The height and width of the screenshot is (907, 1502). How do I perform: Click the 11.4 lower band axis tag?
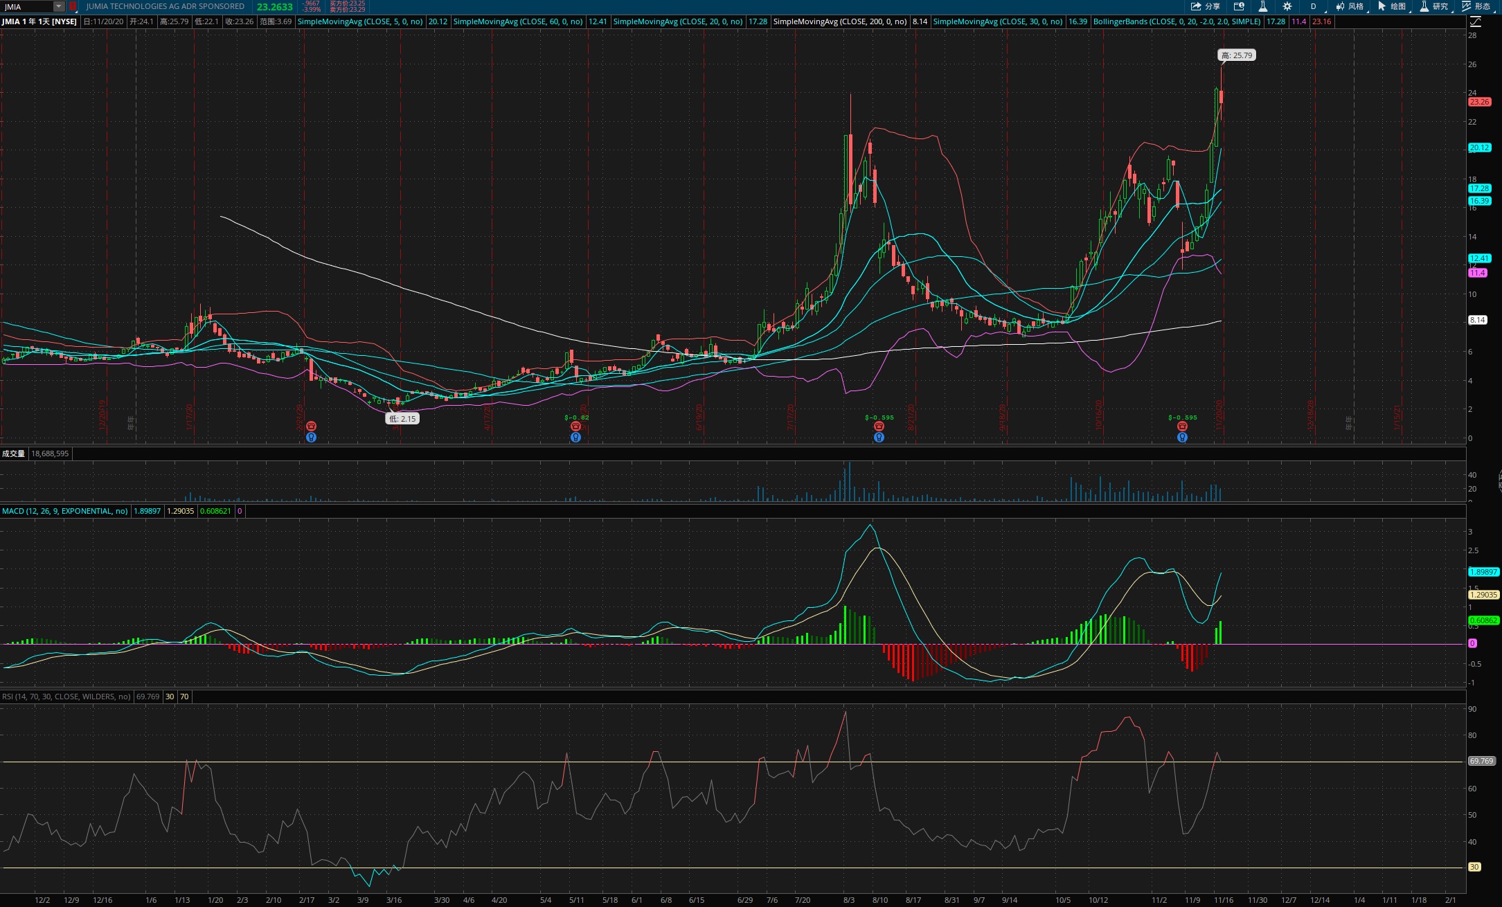[x=1477, y=273]
